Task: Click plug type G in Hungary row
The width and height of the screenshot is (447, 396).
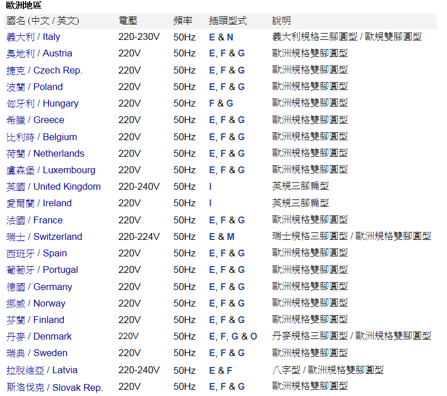Action: [230, 103]
